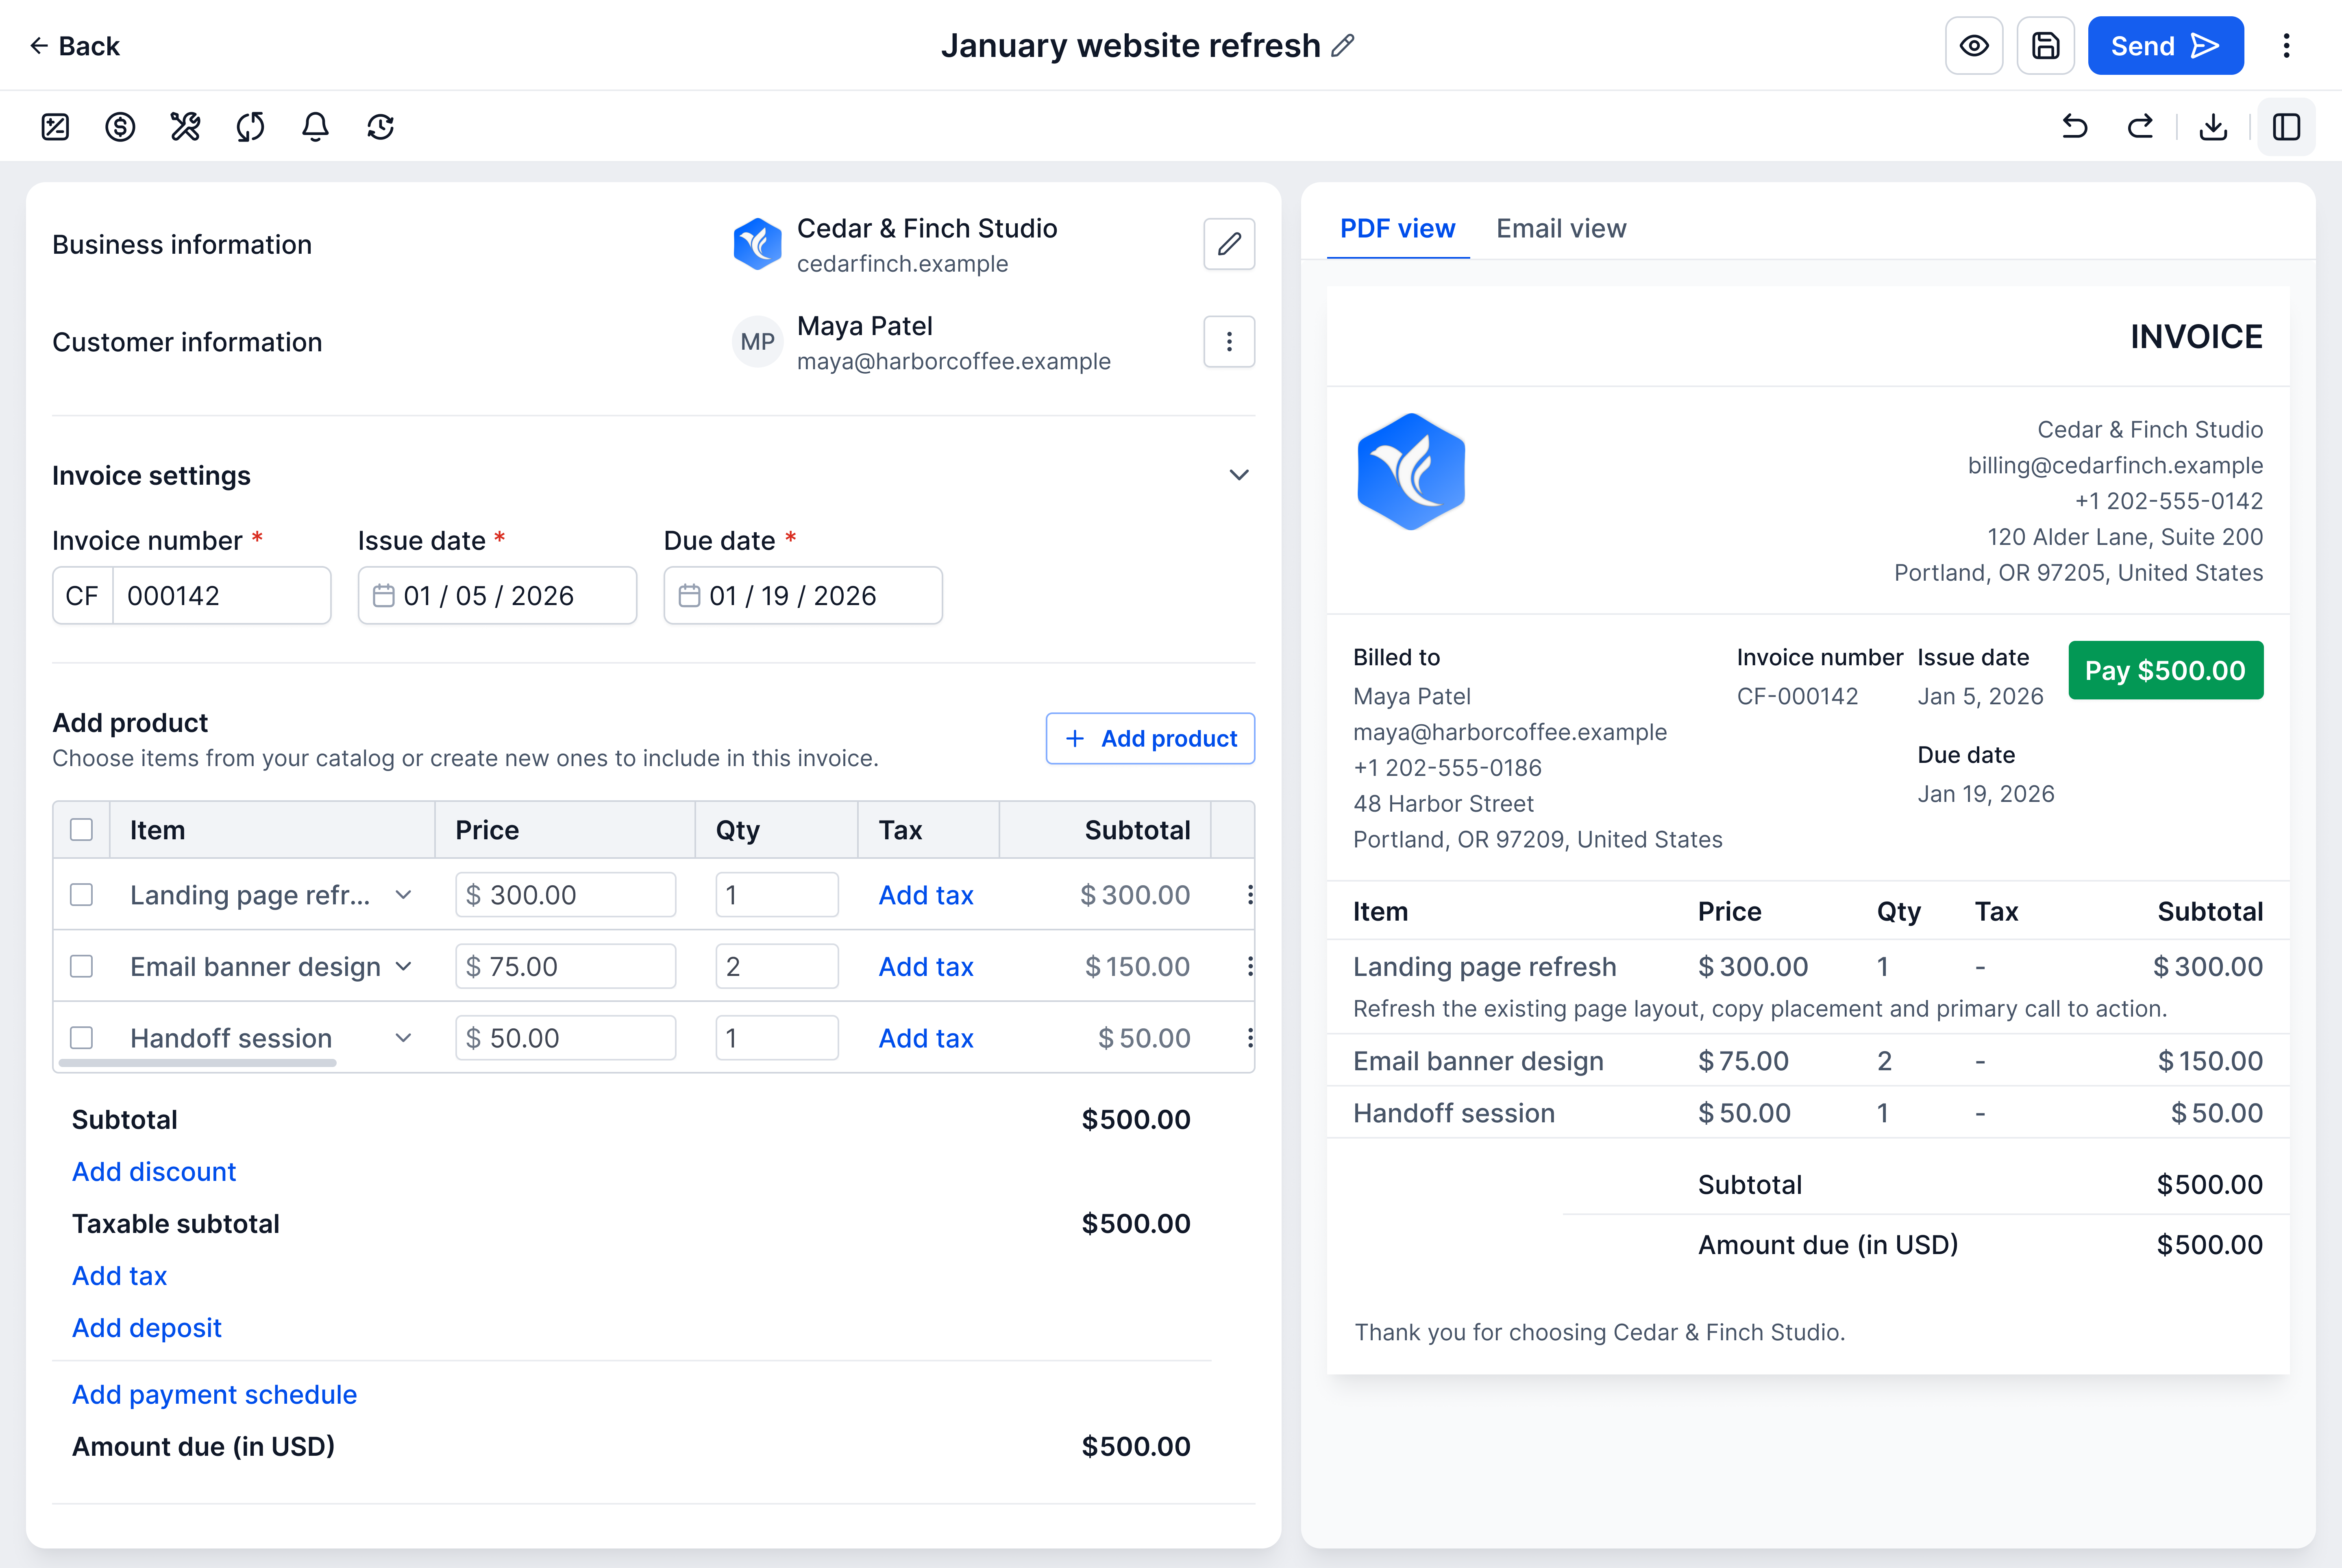Click Add discount link

coord(154,1172)
